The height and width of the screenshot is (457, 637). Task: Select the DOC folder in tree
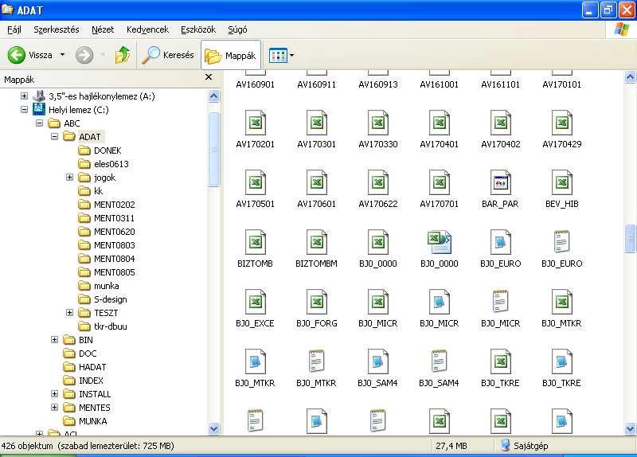pos(80,353)
